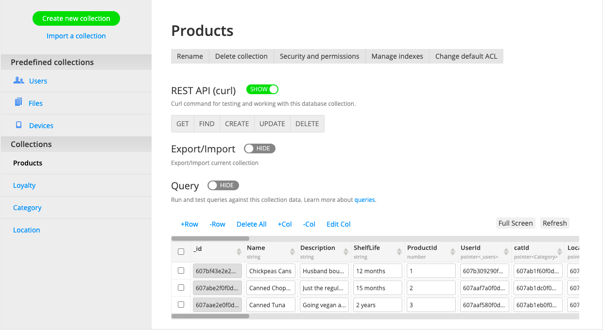
Task: Sort by the Name column arrows
Action: pyautogui.click(x=292, y=251)
